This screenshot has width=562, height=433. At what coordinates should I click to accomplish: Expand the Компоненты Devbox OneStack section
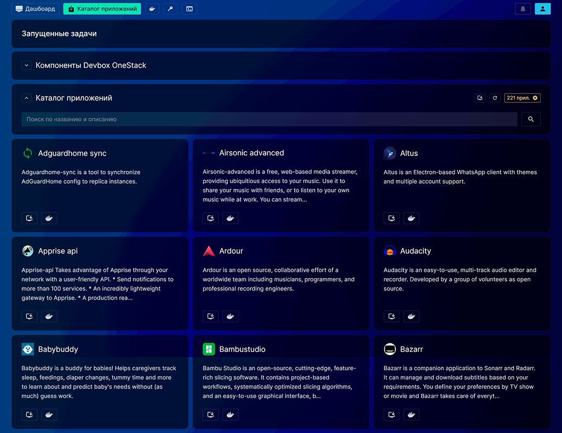pos(27,65)
